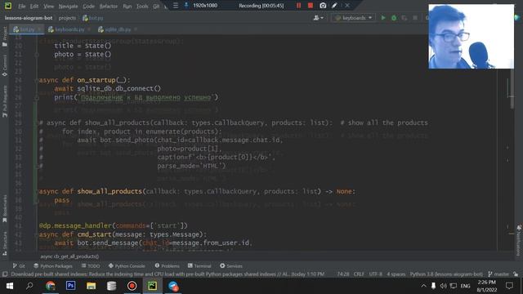Open the recorder hamburger menu
This screenshot has height=294, width=523.
(x=176, y=6)
